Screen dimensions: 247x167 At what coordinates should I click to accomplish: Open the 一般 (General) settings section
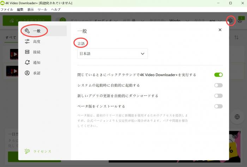click(44, 31)
